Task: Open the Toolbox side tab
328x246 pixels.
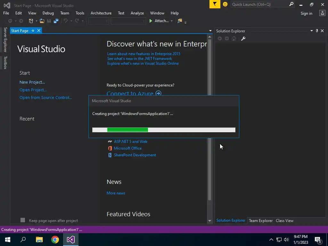Action: 5,62
